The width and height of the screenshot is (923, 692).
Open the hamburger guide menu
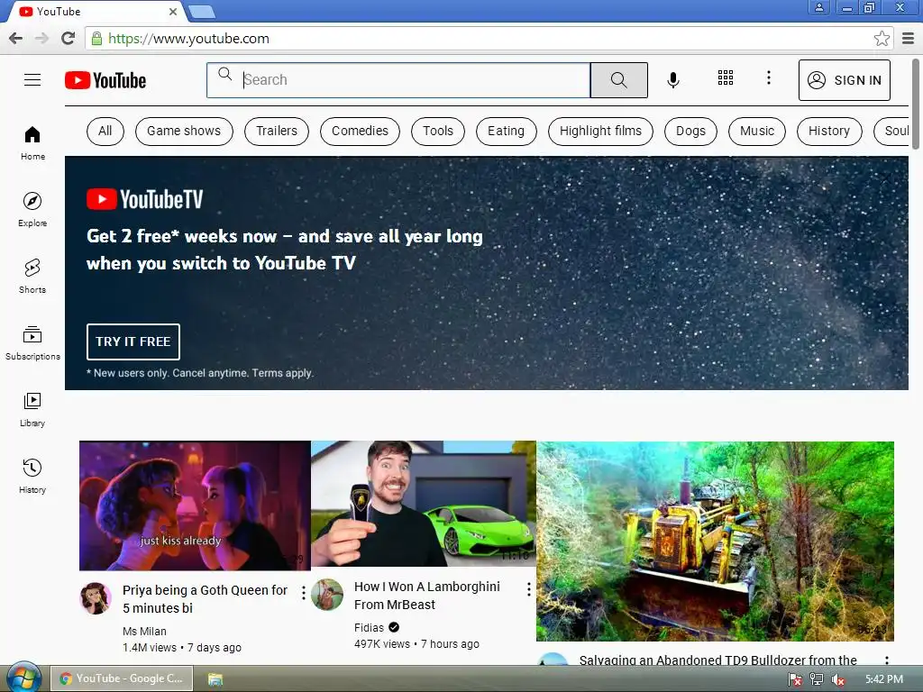click(x=32, y=80)
